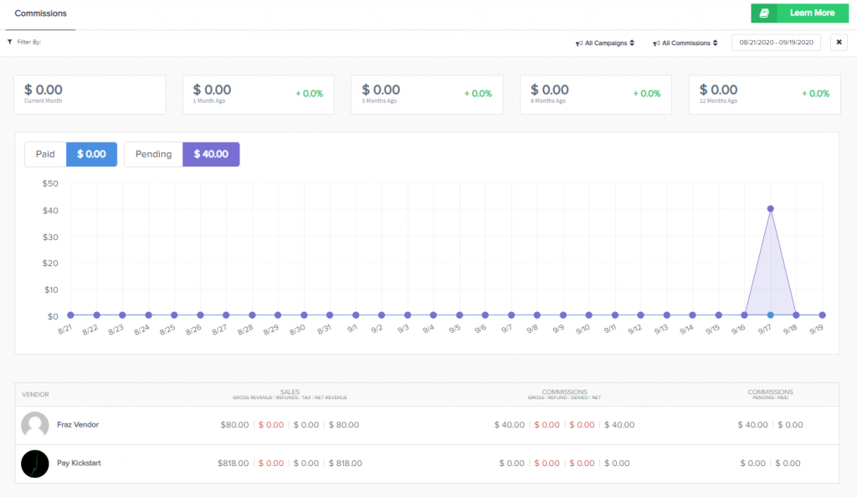Open the Pay Kickstart vendor name link
Screen dimensions: 857x497
[x=80, y=463]
